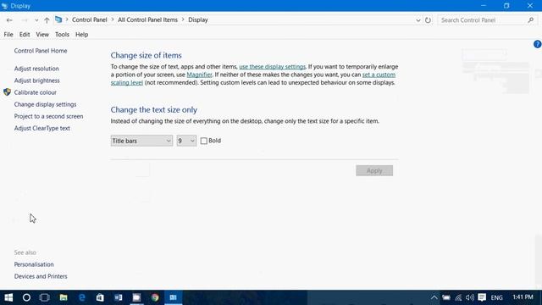Image resolution: width=542 pixels, height=305 pixels.
Task: Click the active Control Panel taskbar icon
Action: tap(173, 297)
